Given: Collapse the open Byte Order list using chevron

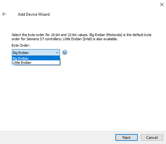Looking at the screenshot, I should coord(57,53).
